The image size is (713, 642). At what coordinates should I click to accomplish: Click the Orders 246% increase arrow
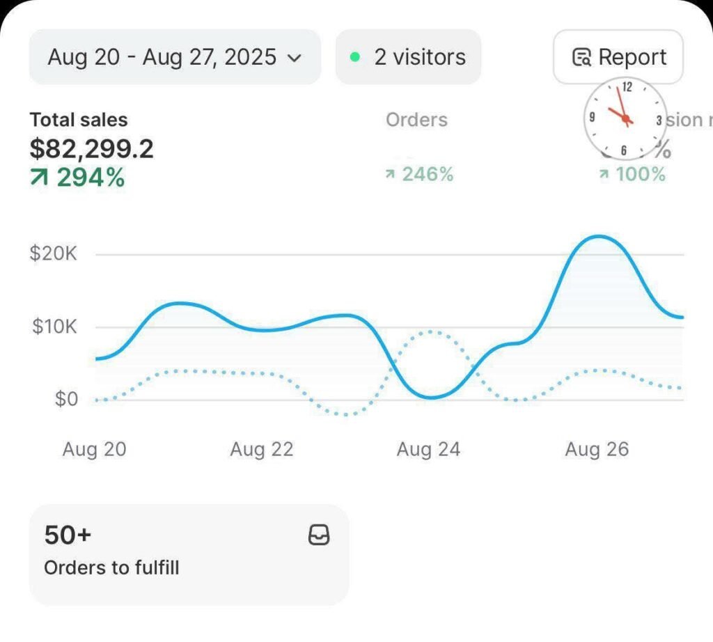tap(391, 174)
